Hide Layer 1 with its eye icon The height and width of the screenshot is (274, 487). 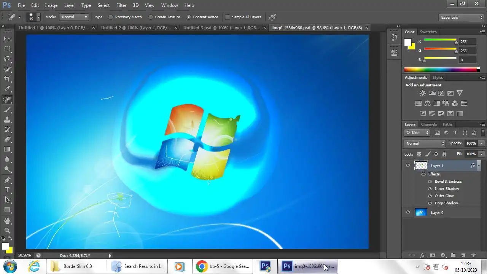coord(408,166)
